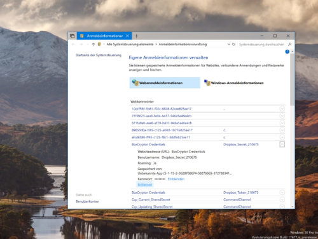Open the tab overview icon in title bar
This screenshot has height=239, width=318.
(x=73, y=36)
